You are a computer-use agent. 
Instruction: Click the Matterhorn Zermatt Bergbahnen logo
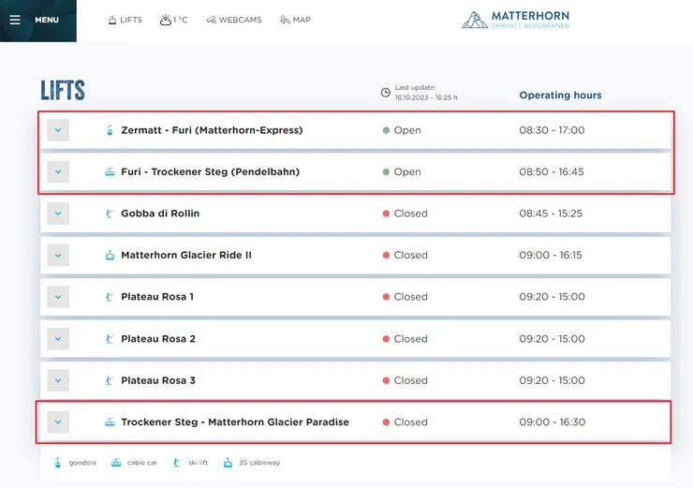[515, 20]
